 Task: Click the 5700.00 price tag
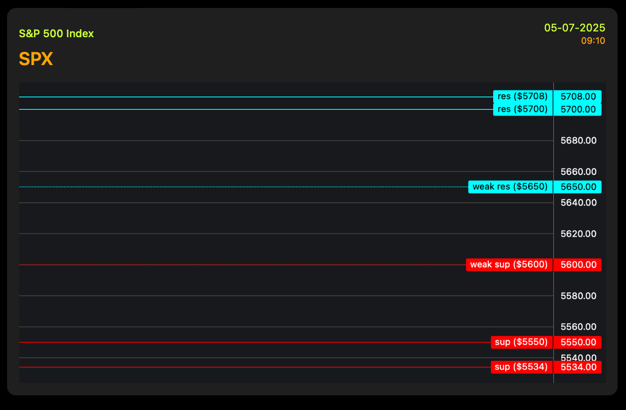tap(578, 109)
